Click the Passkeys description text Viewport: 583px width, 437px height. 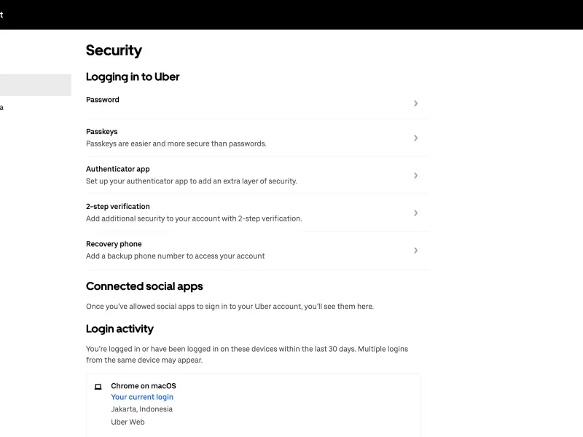tap(176, 143)
